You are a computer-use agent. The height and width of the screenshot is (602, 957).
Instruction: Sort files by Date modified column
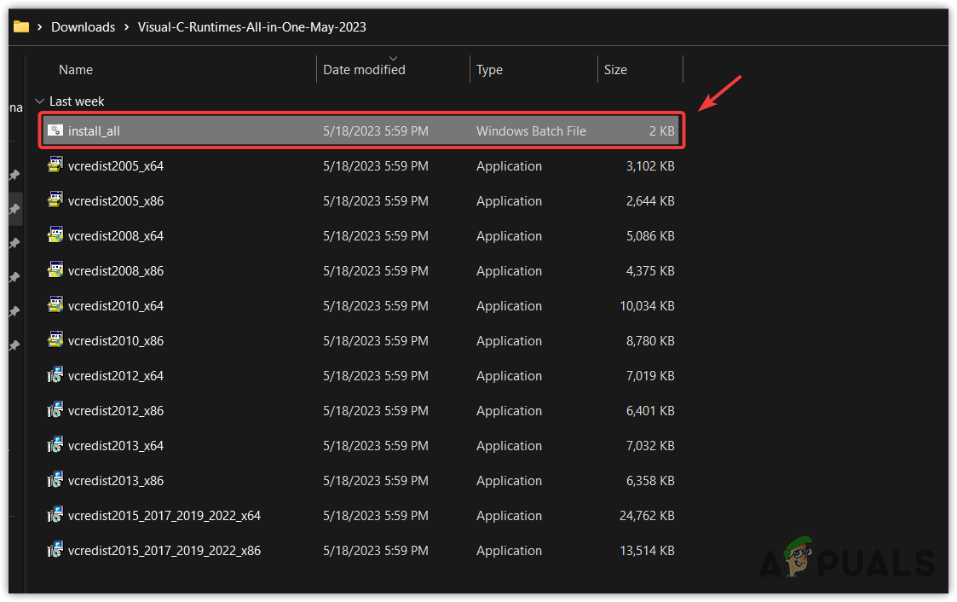[364, 70]
